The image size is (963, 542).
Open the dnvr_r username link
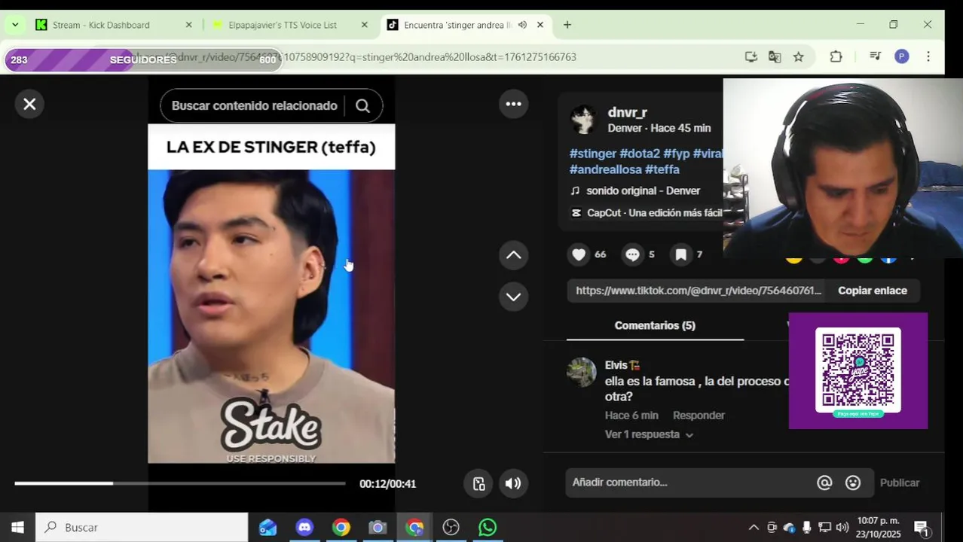[x=627, y=112]
